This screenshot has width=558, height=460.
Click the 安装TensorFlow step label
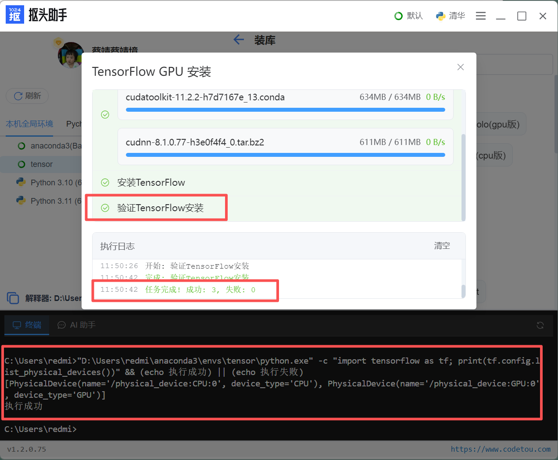(151, 183)
